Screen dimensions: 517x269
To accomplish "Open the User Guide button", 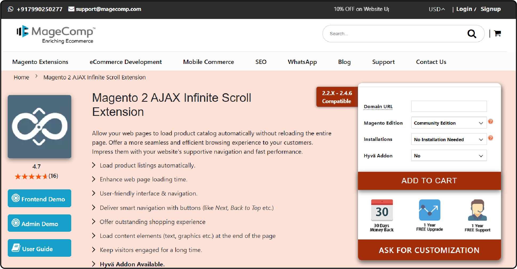I will pos(39,248).
